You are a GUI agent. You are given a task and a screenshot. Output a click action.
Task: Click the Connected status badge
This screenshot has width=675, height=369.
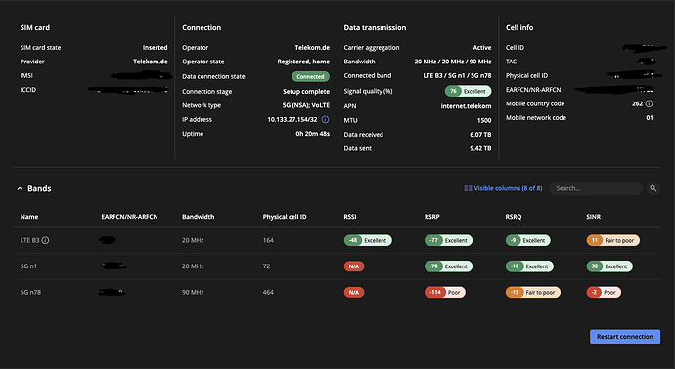coord(310,76)
